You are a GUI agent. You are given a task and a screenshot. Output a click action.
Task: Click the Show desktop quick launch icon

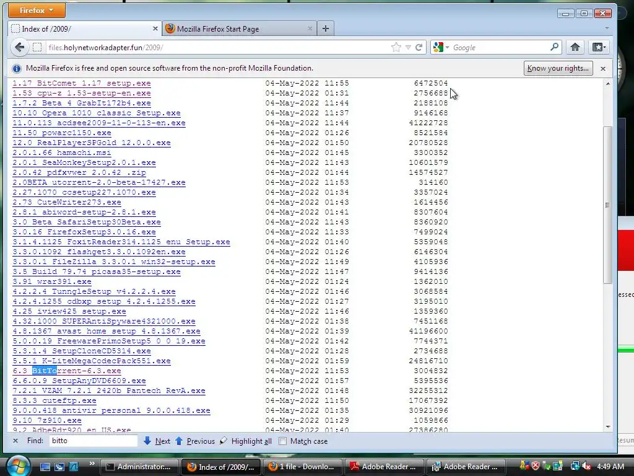45,467
